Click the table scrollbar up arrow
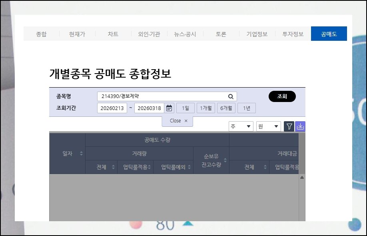This screenshot has height=236, width=367. point(302,178)
